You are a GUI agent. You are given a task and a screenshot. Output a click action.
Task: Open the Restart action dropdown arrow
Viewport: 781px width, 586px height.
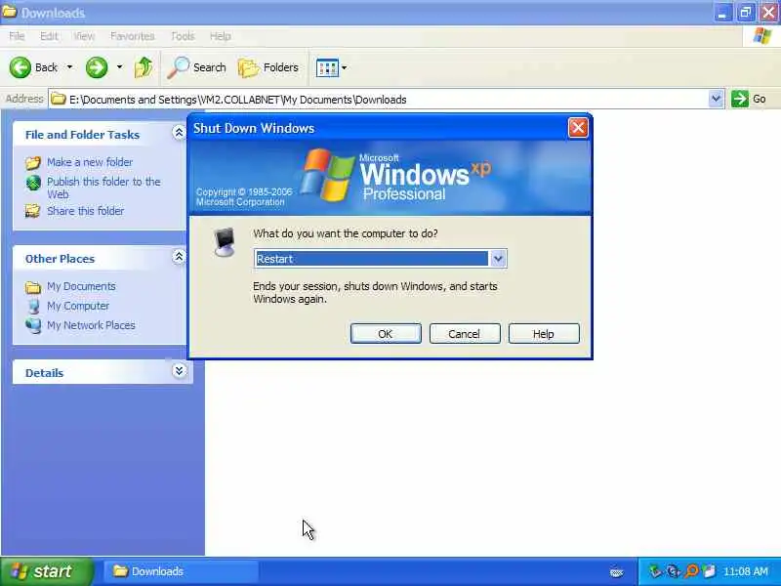(498, 259)
